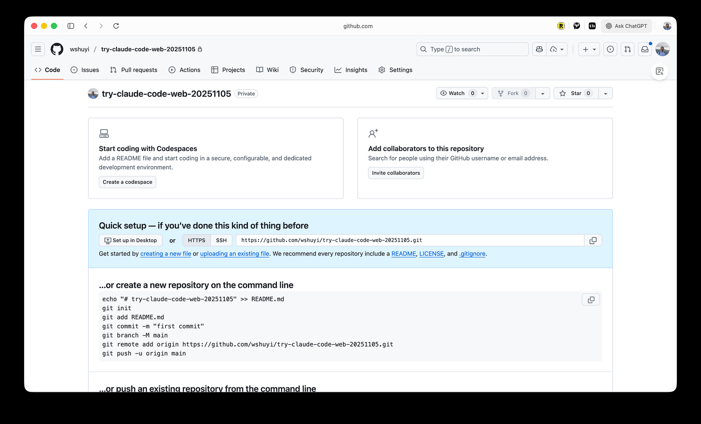Select HTTPS clone protocol
The width and height of the screenshot is (701, 424).
(196, 240)
